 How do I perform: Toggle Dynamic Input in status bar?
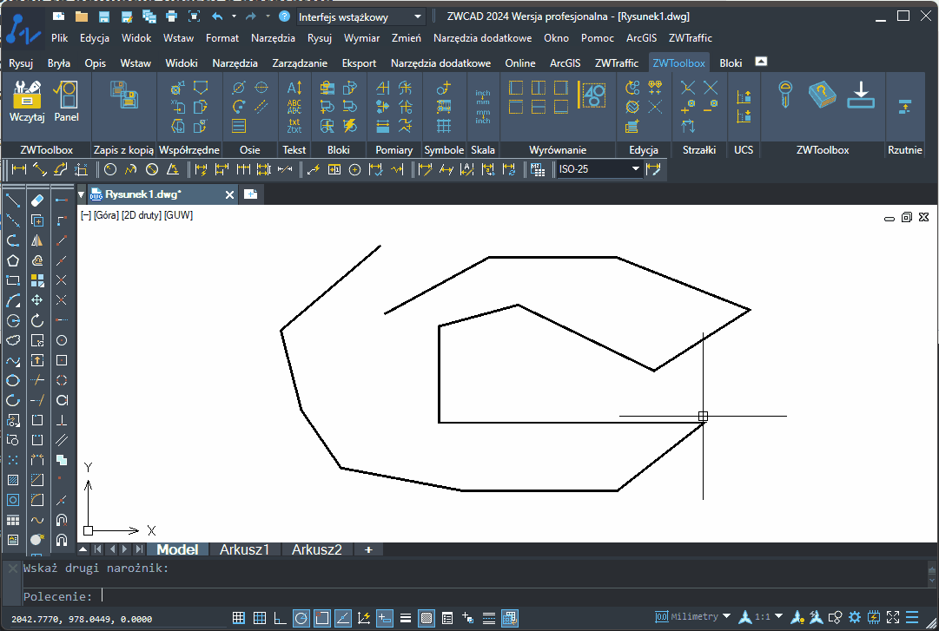pos(385,618)
